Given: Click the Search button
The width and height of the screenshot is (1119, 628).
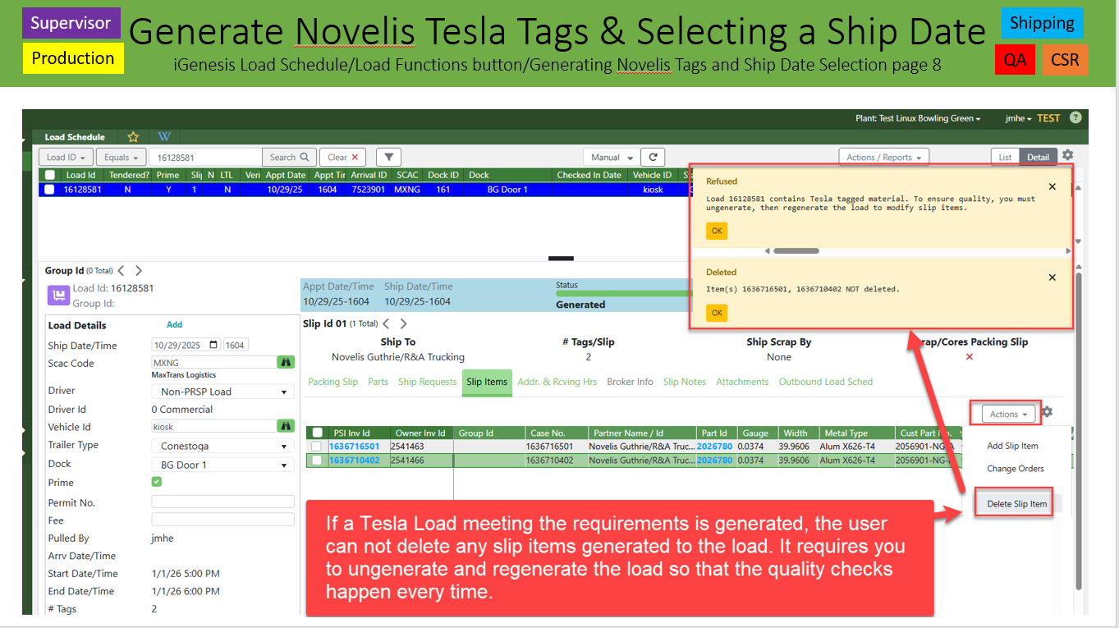Looking at the screenshot, I should (x=289, y=157).
